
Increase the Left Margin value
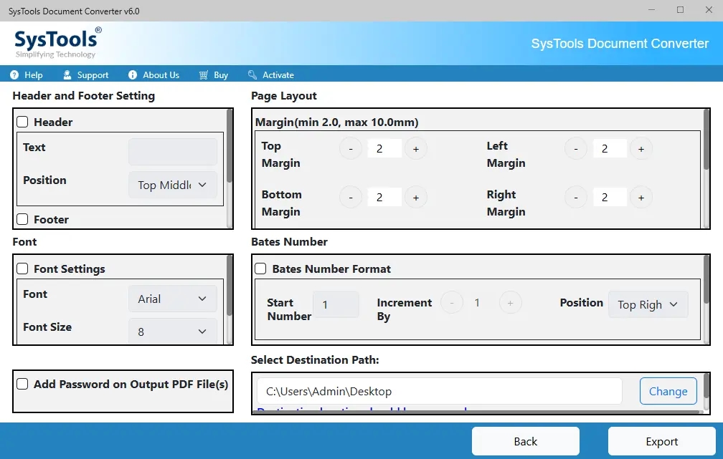641,149
